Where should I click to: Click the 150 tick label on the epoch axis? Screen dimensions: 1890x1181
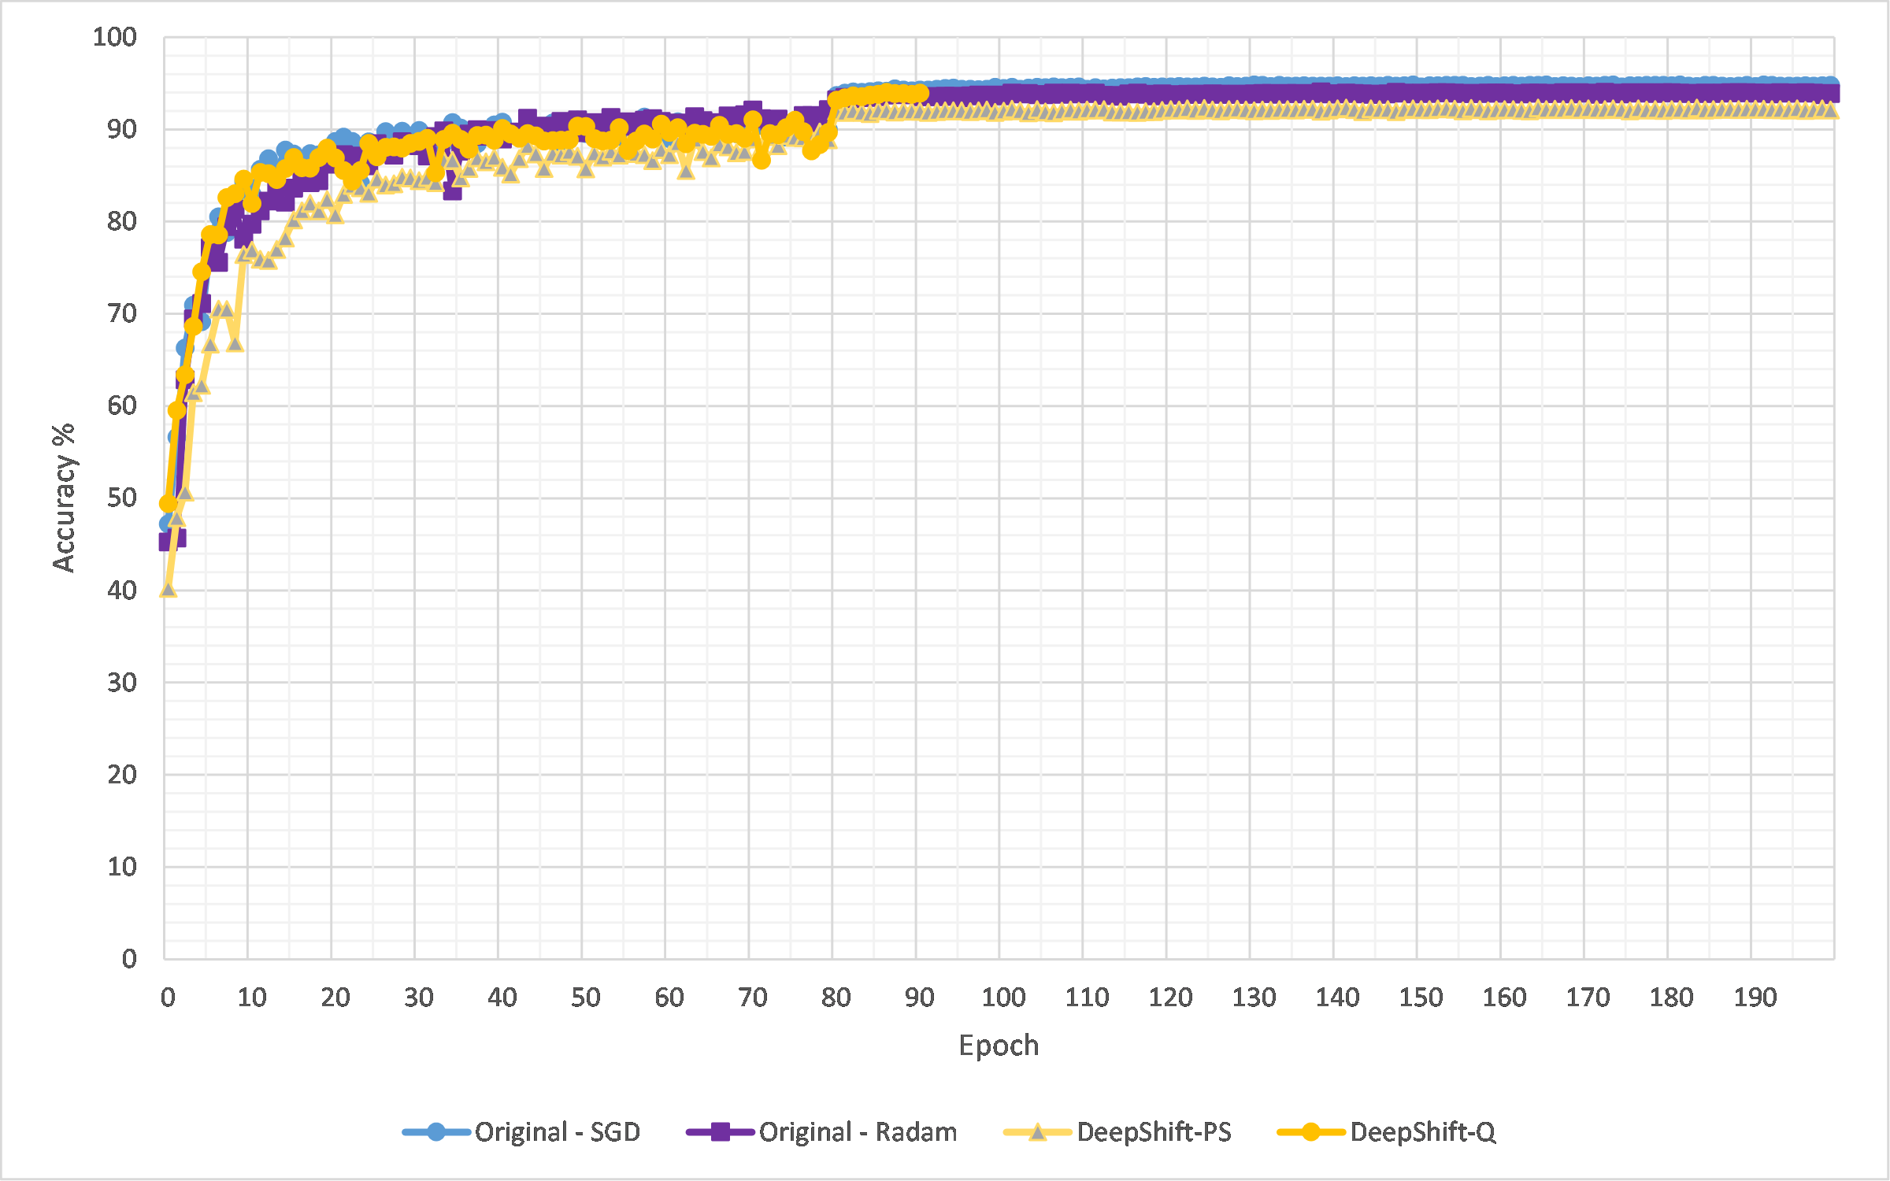click(1421, 998)
